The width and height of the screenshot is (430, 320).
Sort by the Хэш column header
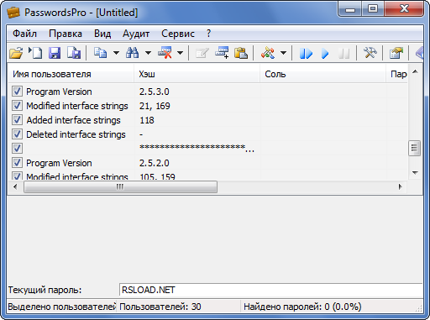click(x=197, y=74)
